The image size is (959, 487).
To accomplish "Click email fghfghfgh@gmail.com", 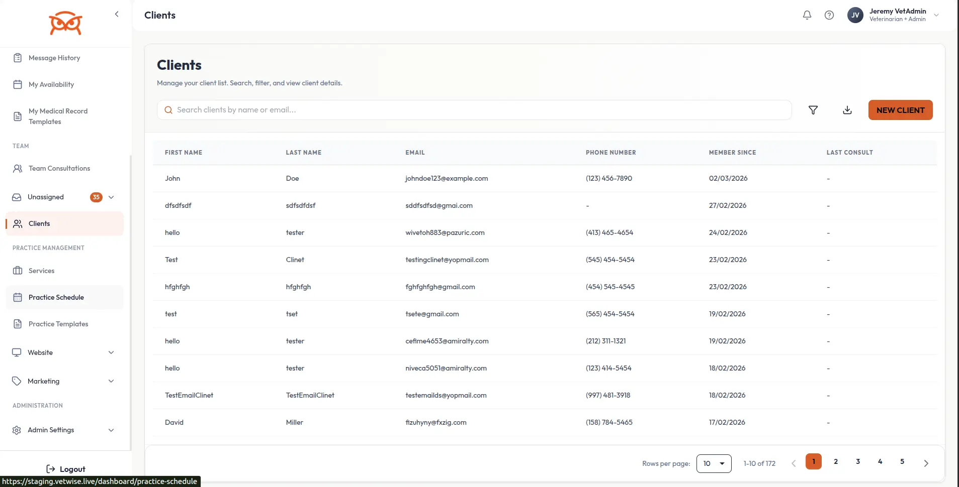I will [440, 287].
